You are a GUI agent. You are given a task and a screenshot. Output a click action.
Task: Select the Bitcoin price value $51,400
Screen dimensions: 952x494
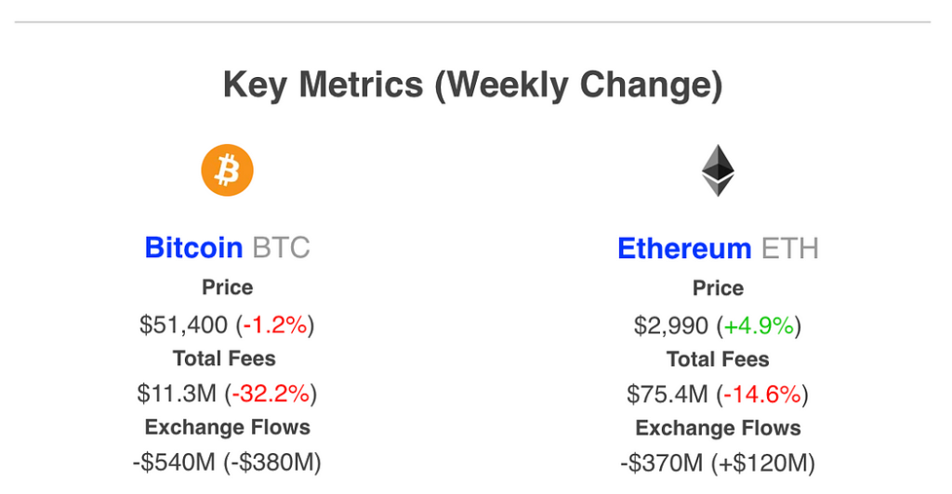183,325
